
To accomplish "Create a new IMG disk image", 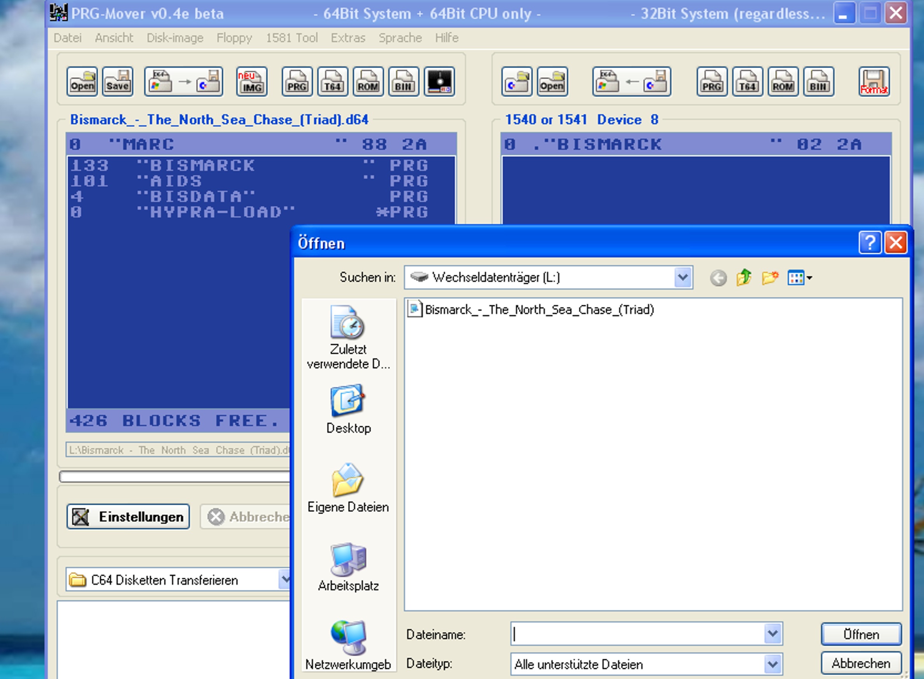I will pyautogui.click(x=252, y=81).
